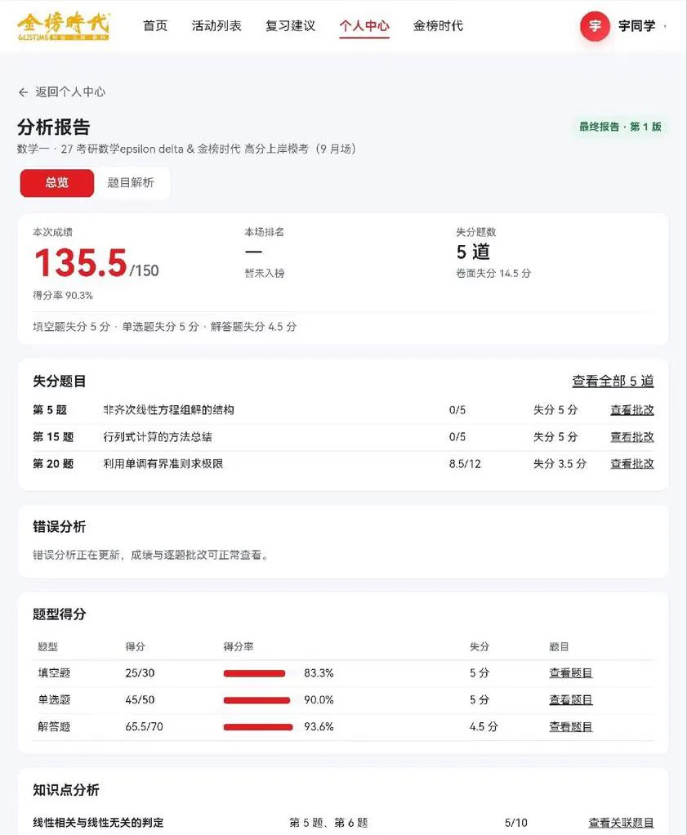
Task: Click the 金榜時代 logo
Action: [64, 27]
